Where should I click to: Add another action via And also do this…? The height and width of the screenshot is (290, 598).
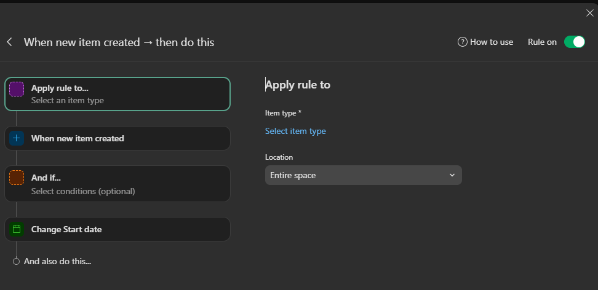point(57,261)
